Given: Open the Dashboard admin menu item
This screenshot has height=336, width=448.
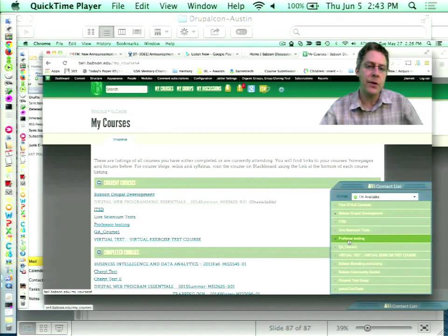Looking at the screenshot, I should (62, 78).
